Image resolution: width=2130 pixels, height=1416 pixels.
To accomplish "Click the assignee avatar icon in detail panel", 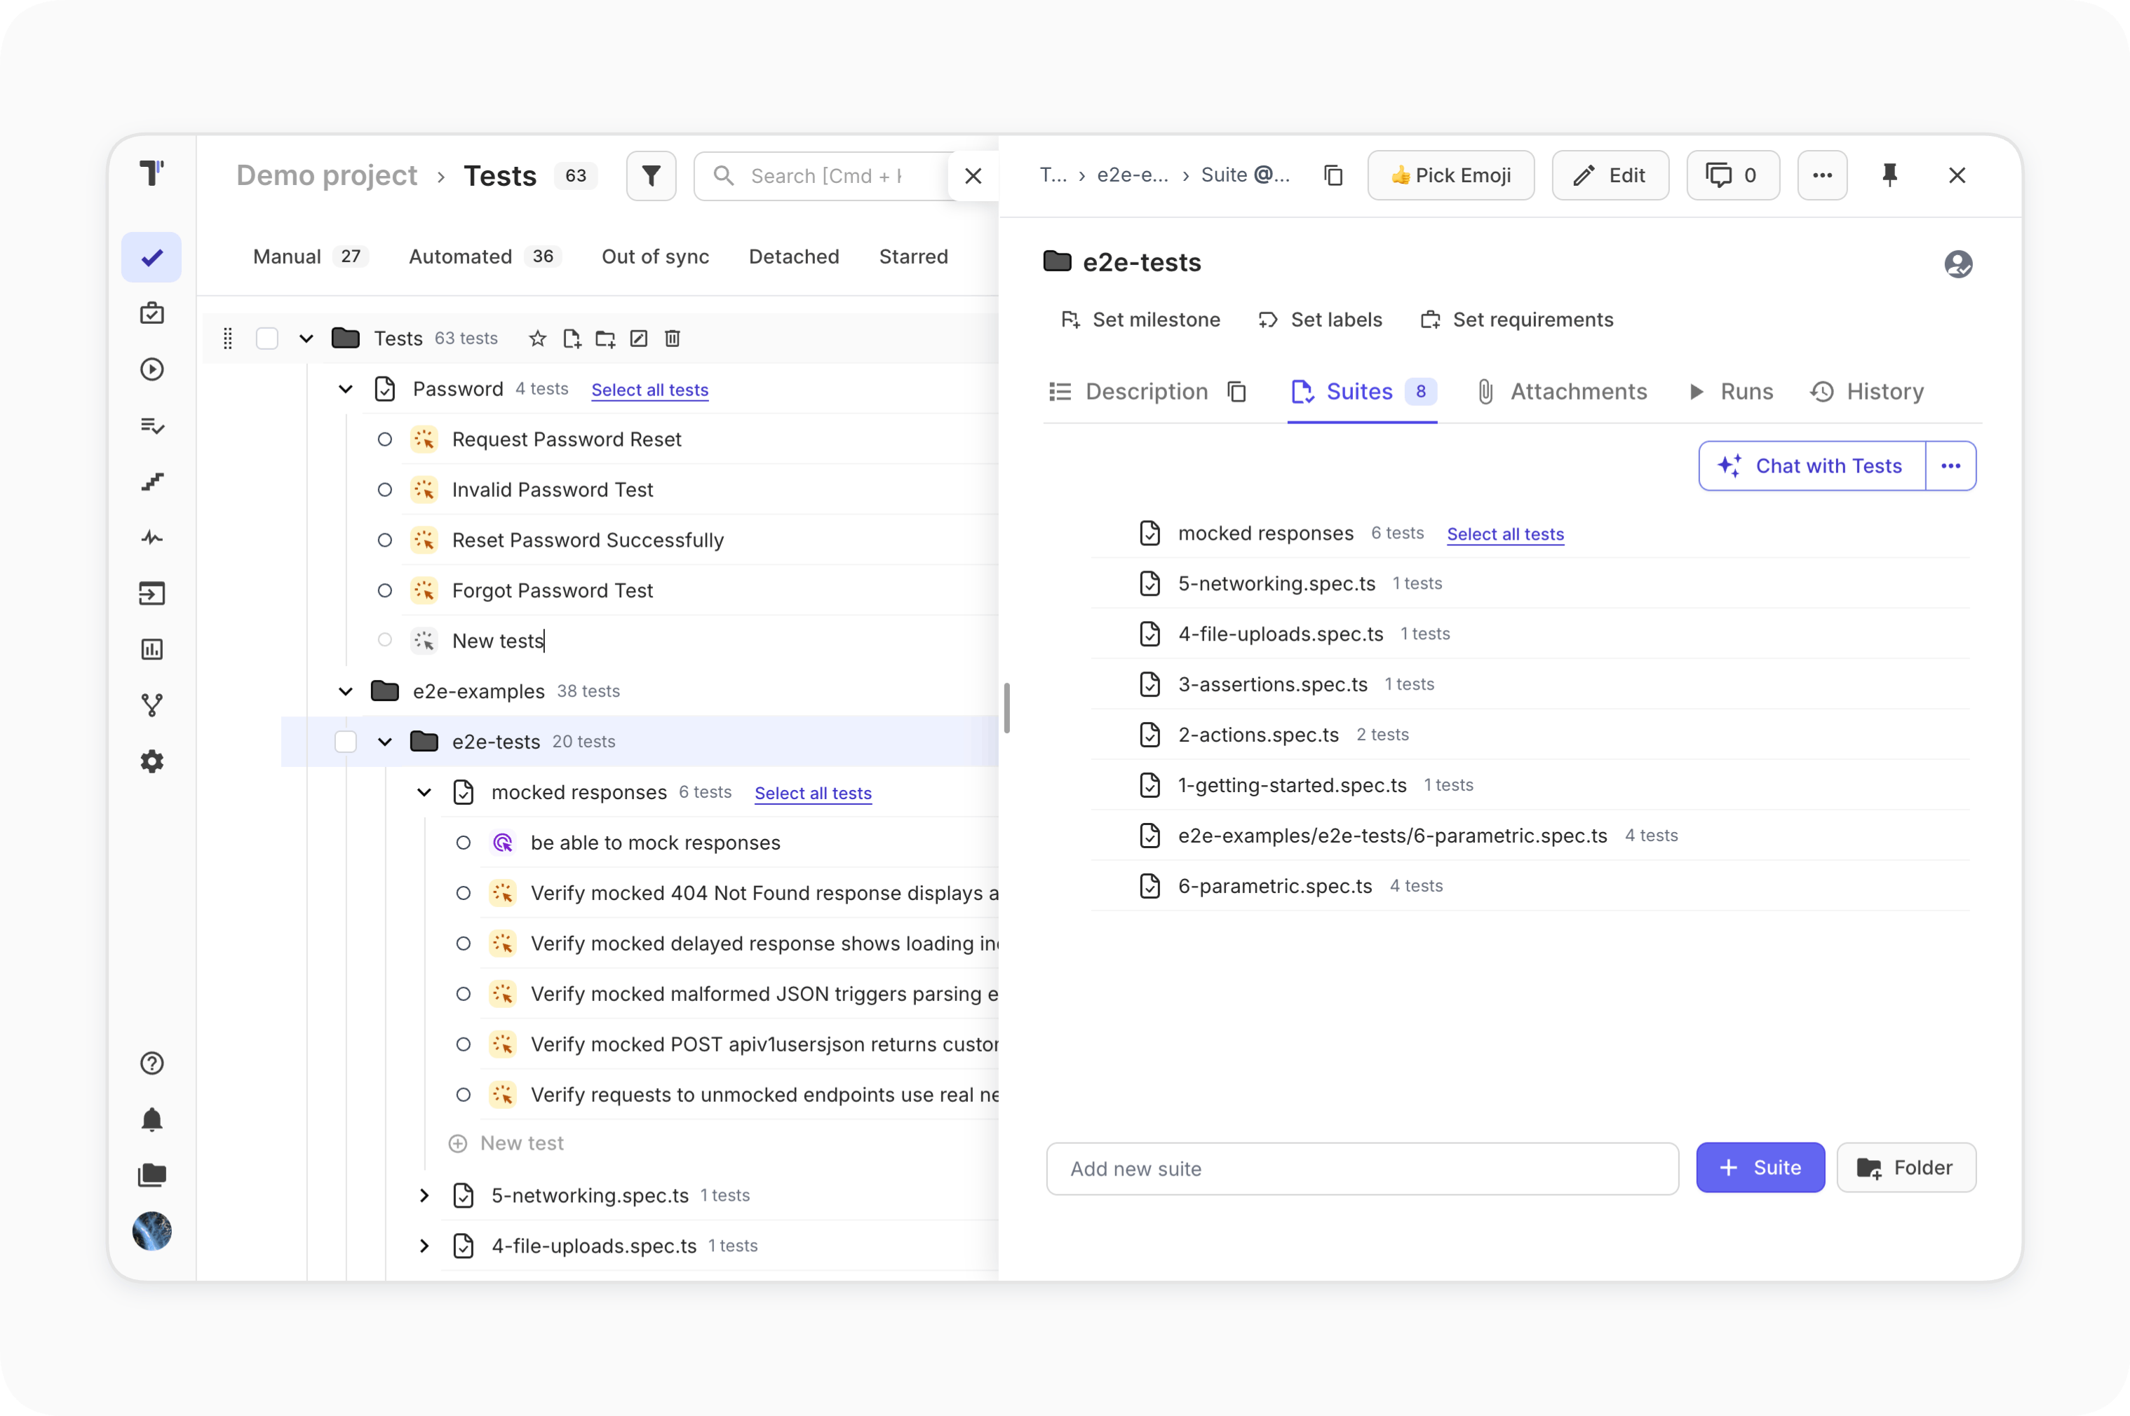I will (x=1958, y=264).
